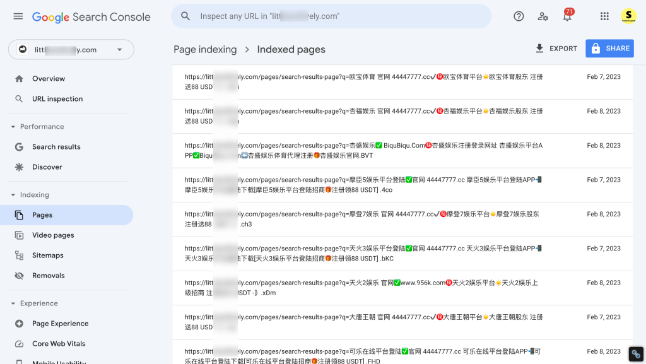This screenshot has height=364, width=646.
Task: Click the Feb 7, 2023 date in 大唐王朝 row
Action: click(604, 317)
